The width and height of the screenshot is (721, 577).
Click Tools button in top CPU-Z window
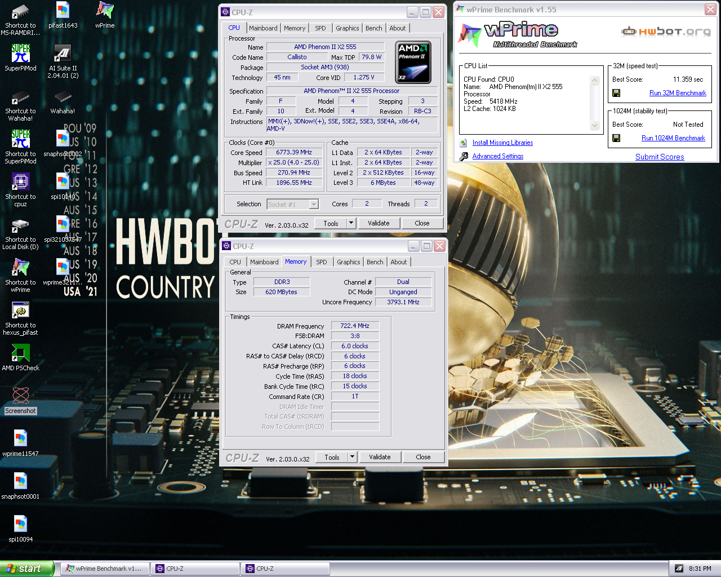click(x=331, y=223)
